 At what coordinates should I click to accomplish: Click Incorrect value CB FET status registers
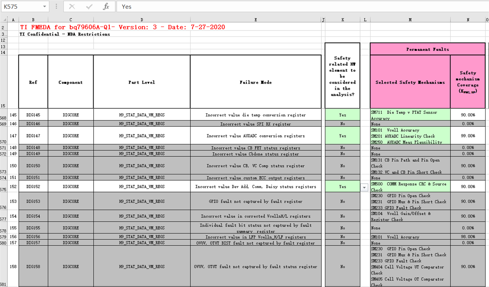click(x=256, y=148)
